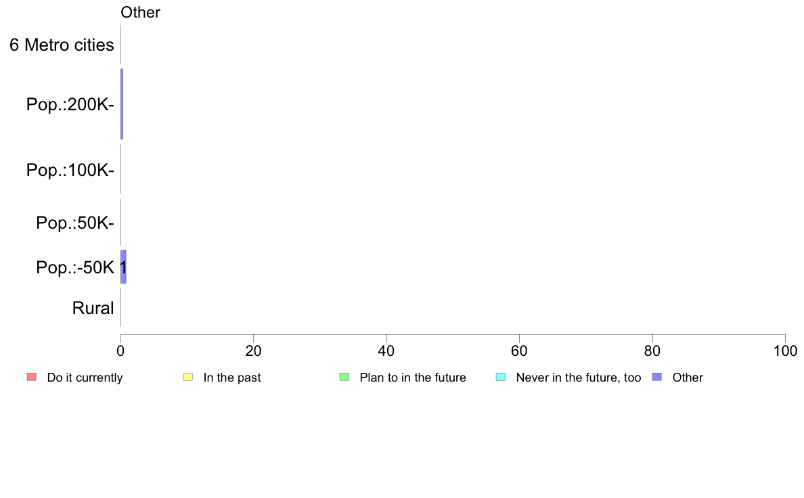Click the Pop.:200K- blue bar

122,104
